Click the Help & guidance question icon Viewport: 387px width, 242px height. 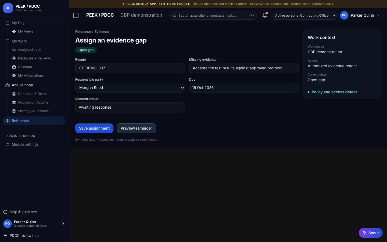tap(5, 212)
